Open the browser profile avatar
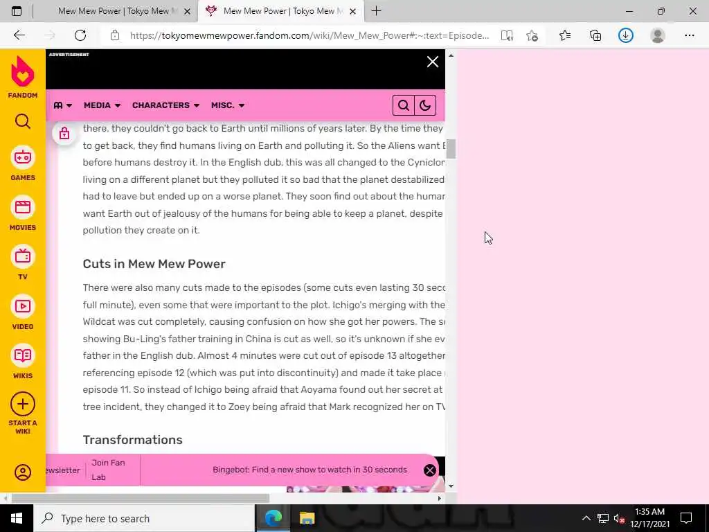The image size is (709, 532). (658, 35)
